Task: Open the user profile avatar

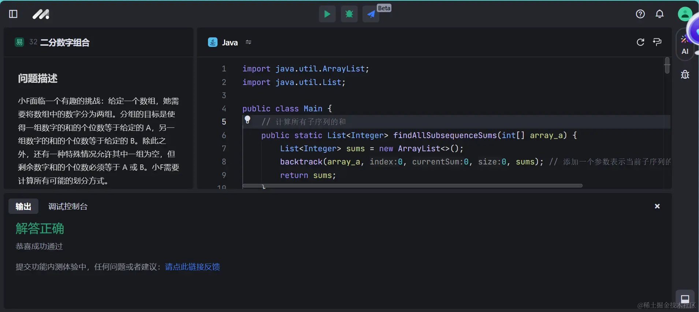Action: click(685, 14)
